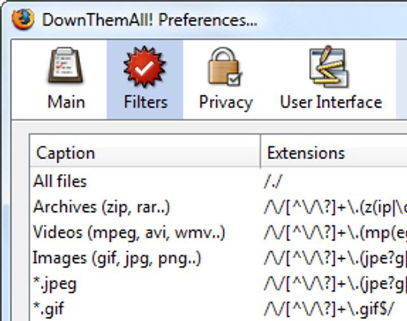This screenshot has width=407, height=321.
Task: Open the User Interface pencil icon
Action: point(329,67)
